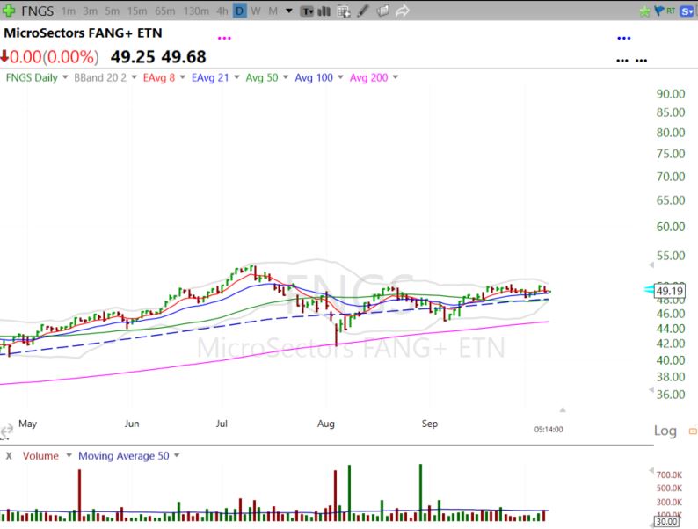Screen dimensions: 698x529
Task: Switch to 5m time frame
Action: pyautogui.click(x=113, y=11)
